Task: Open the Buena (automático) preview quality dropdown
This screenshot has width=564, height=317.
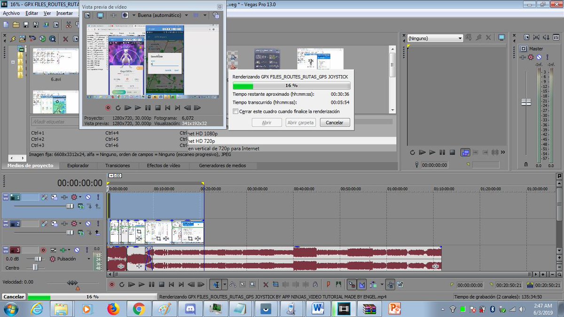Action: point(186,15)
